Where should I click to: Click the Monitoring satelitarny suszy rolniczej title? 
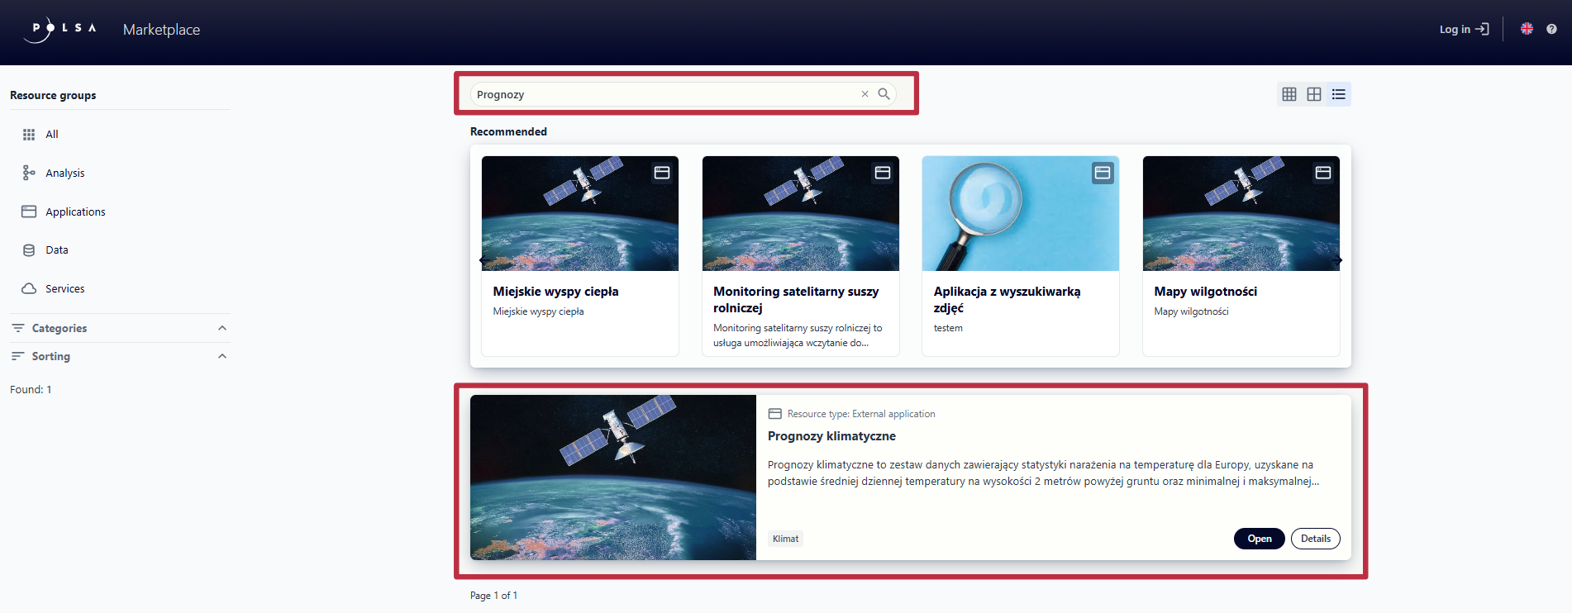pos(796,300)
